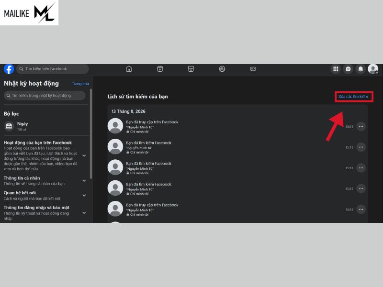Image resolution: width=383 pixels, height=287 pixels.
Task: Open options for last 'Bạn đã truy cập' entry
Action: click(x=361, y=210)
